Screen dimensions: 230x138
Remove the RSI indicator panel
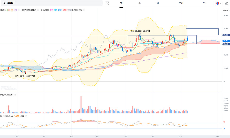(x=26, y=116)
